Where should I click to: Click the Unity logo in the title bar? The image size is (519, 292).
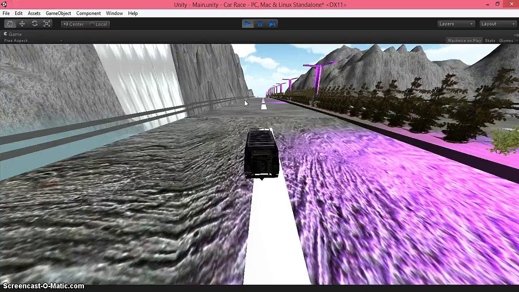4,4
